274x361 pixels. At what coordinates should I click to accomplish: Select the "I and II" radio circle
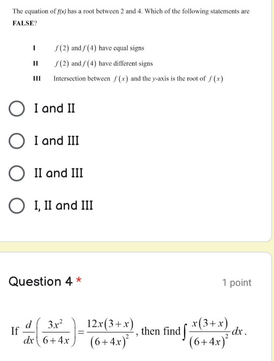coord(17,109)
